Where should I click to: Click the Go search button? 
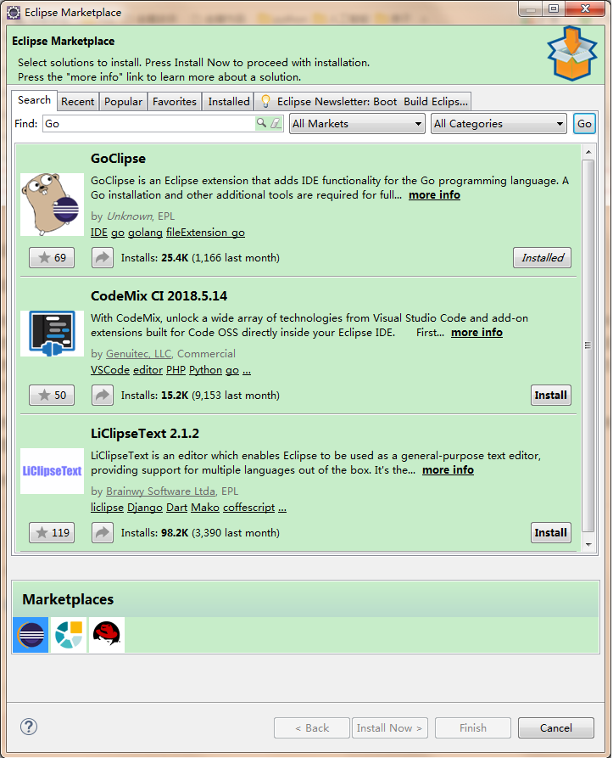click(x=584, y=124)
